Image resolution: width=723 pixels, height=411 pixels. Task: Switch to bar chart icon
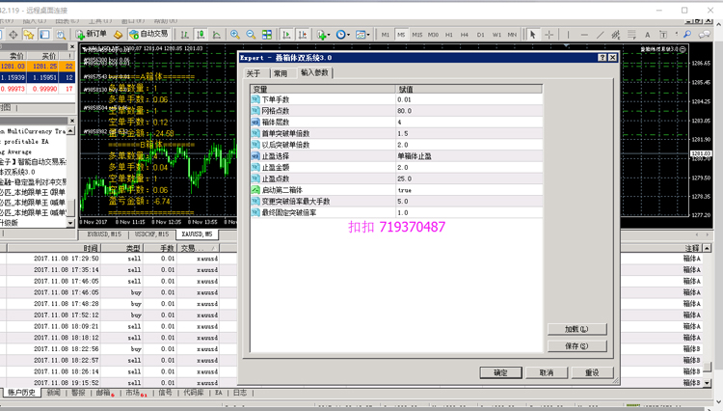coord(185,35)
